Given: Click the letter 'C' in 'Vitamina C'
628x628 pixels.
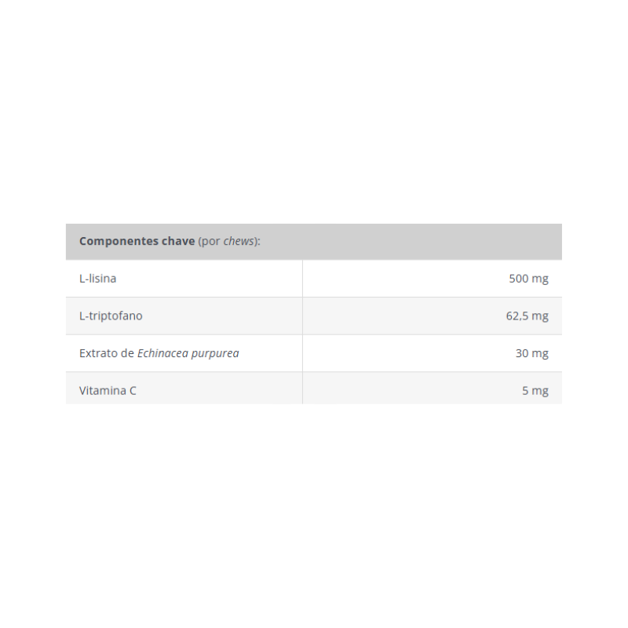Looking at the screenshot, I should [133, 390].
